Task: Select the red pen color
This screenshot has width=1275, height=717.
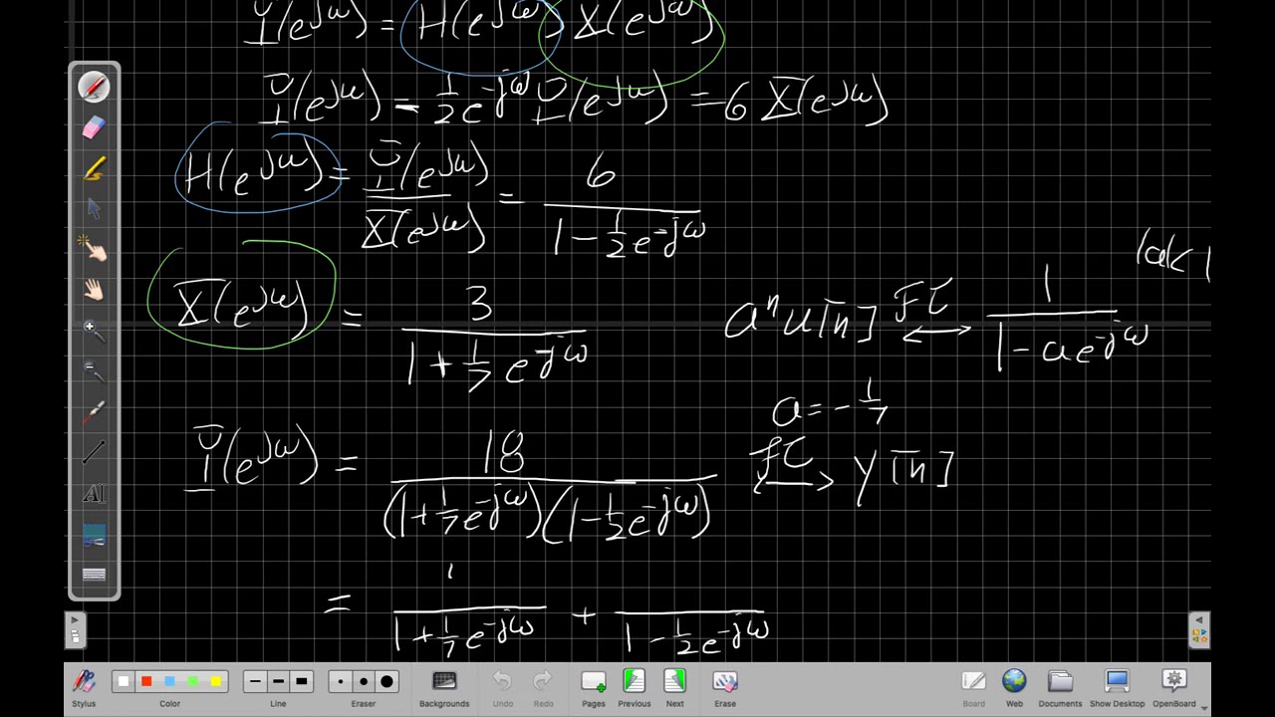Action: click(146, 681)
